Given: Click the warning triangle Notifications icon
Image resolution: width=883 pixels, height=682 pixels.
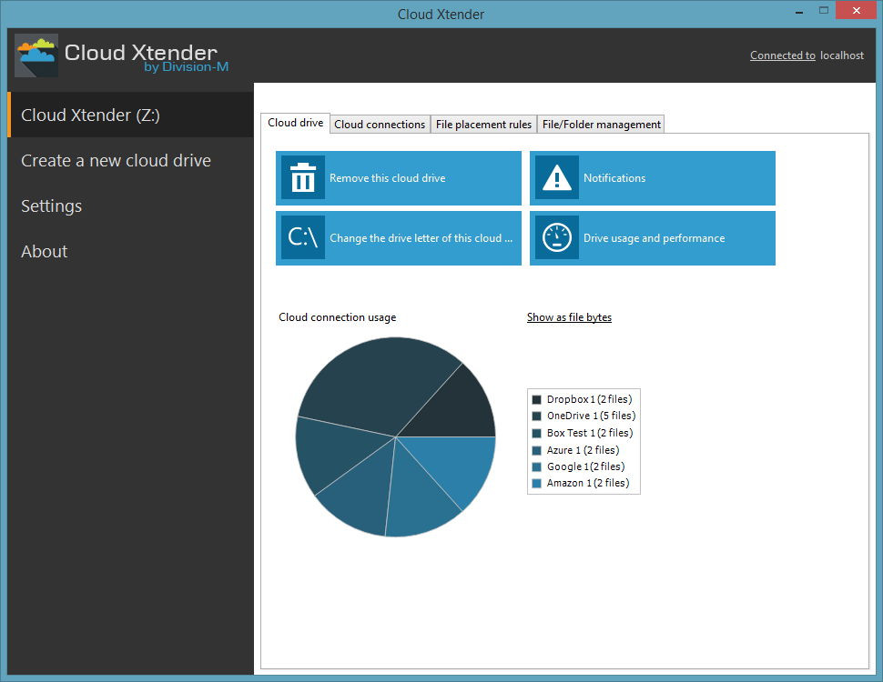Looking at the screenshot, I should (557, 178).
